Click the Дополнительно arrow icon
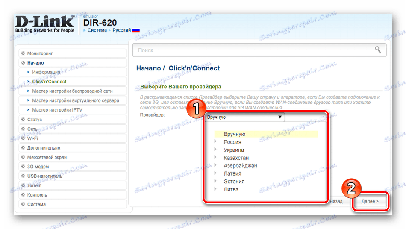Image resolution: width=406 pixels, height=229 pixels. (23, 148)
